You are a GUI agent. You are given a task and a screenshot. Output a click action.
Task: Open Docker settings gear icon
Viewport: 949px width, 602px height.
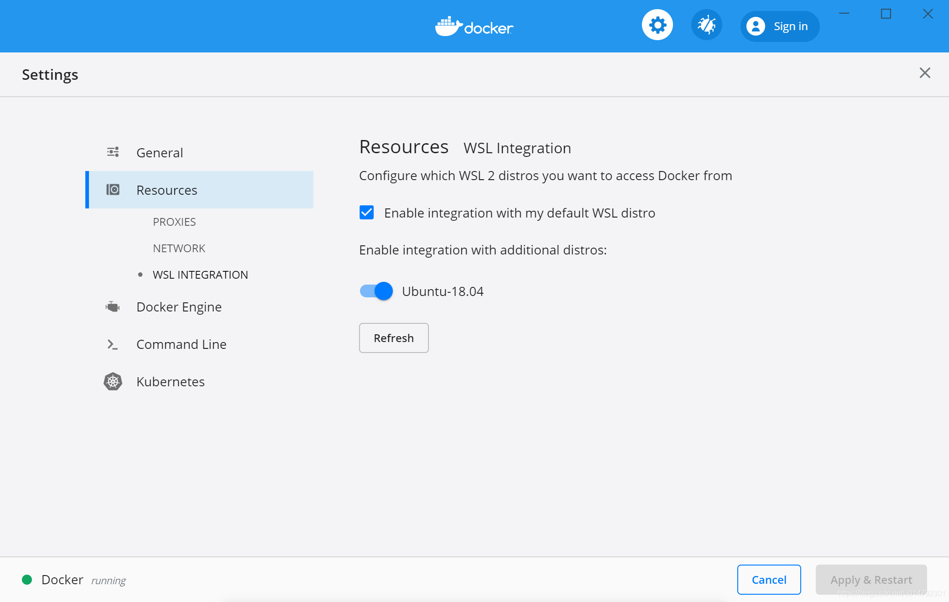[658, 26]
